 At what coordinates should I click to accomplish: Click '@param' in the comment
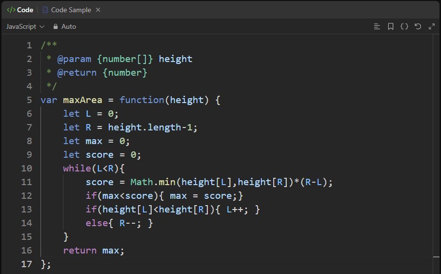pyautogui.click(x=74, y=59)
